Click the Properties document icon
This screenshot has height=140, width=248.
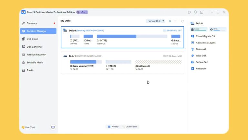[x=192, y=69]
